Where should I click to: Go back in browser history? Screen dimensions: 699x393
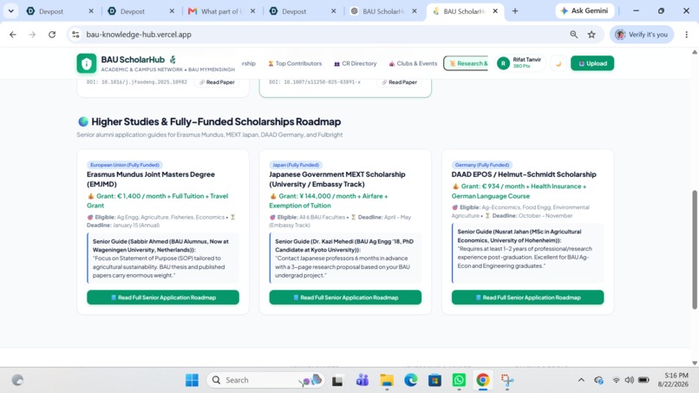pos(13,35)
